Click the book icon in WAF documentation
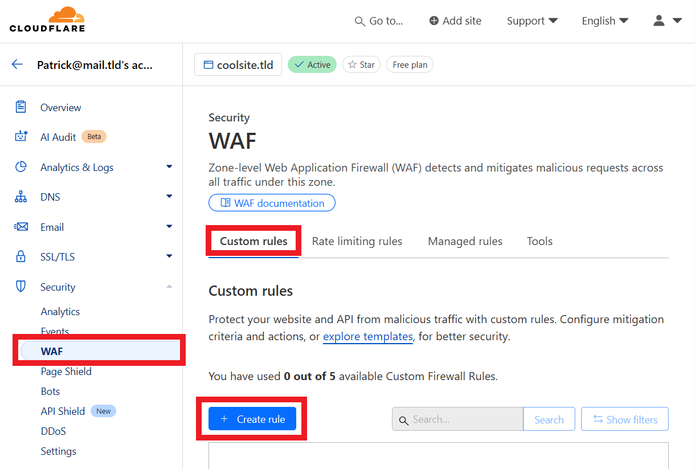695x469 pixels. click(226, 203)
